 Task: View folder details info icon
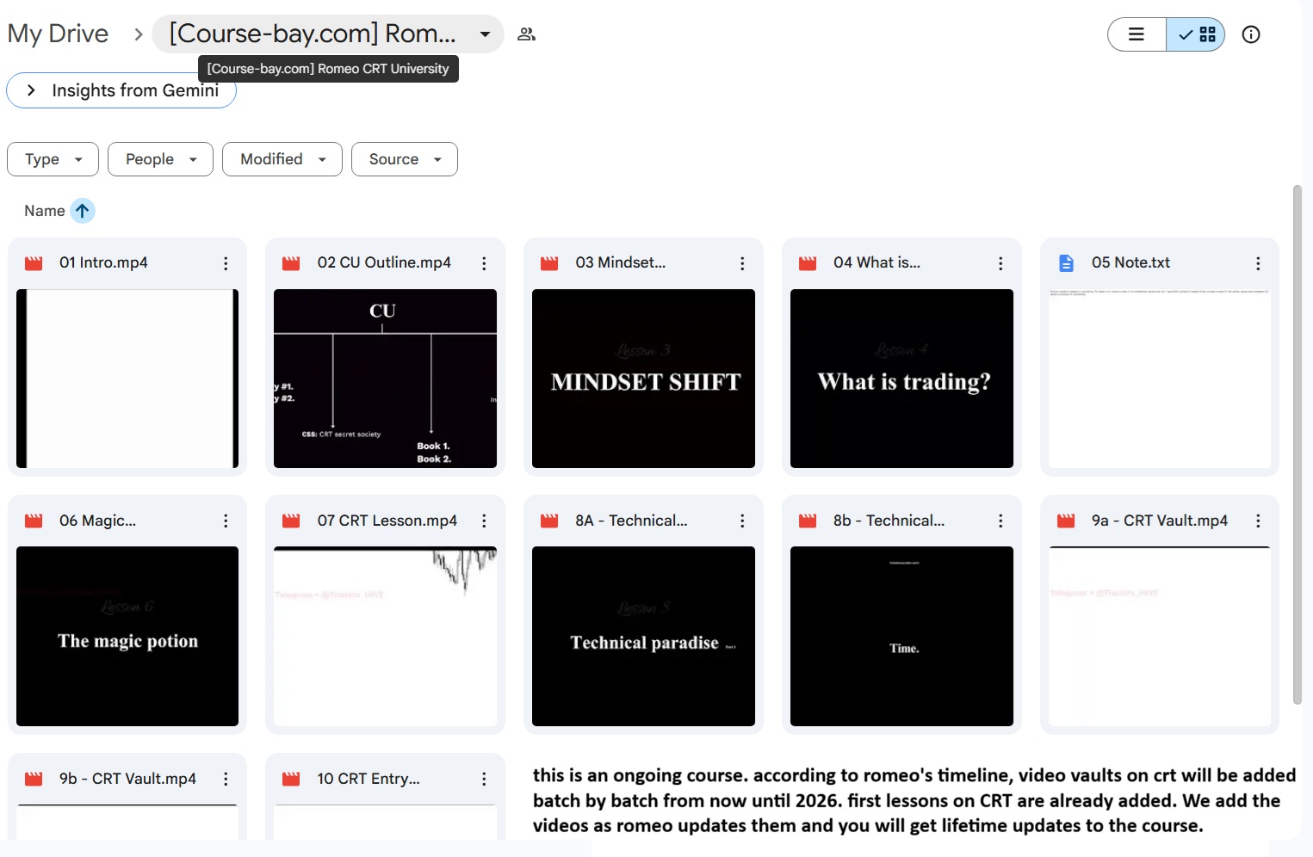1251,34
